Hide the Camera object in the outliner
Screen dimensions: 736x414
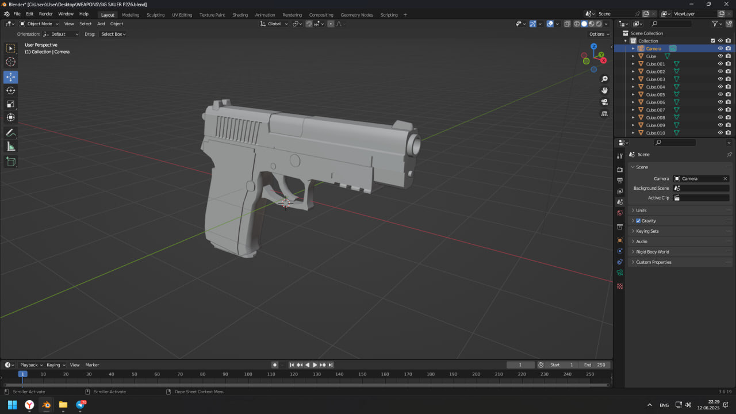tap(720, 48)
